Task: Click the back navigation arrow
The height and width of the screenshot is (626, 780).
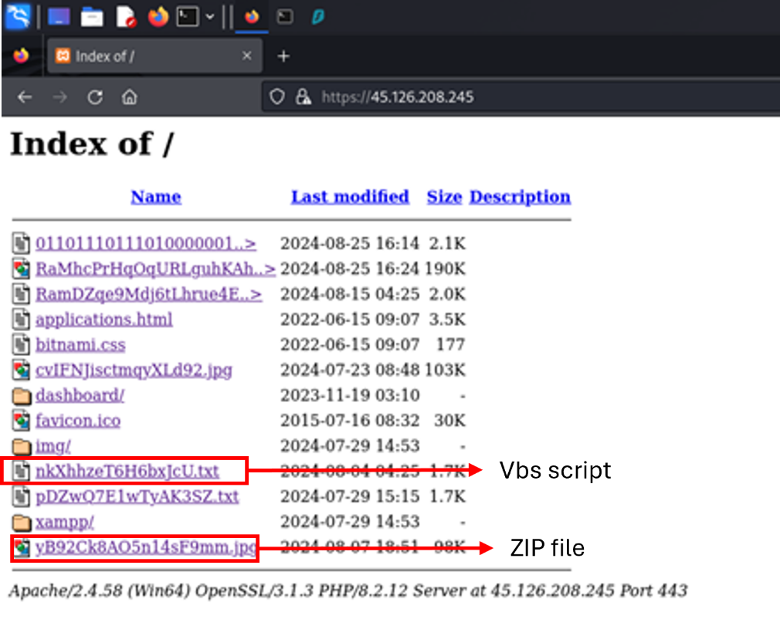Action: click(25, 97)
